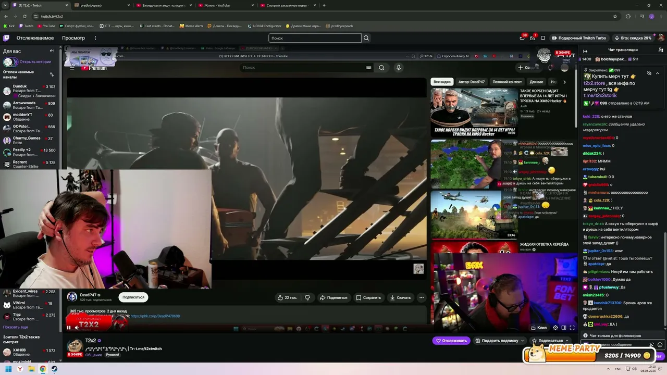Open the tab search dropdown
The image size is (667, 375).
point(6,5)
